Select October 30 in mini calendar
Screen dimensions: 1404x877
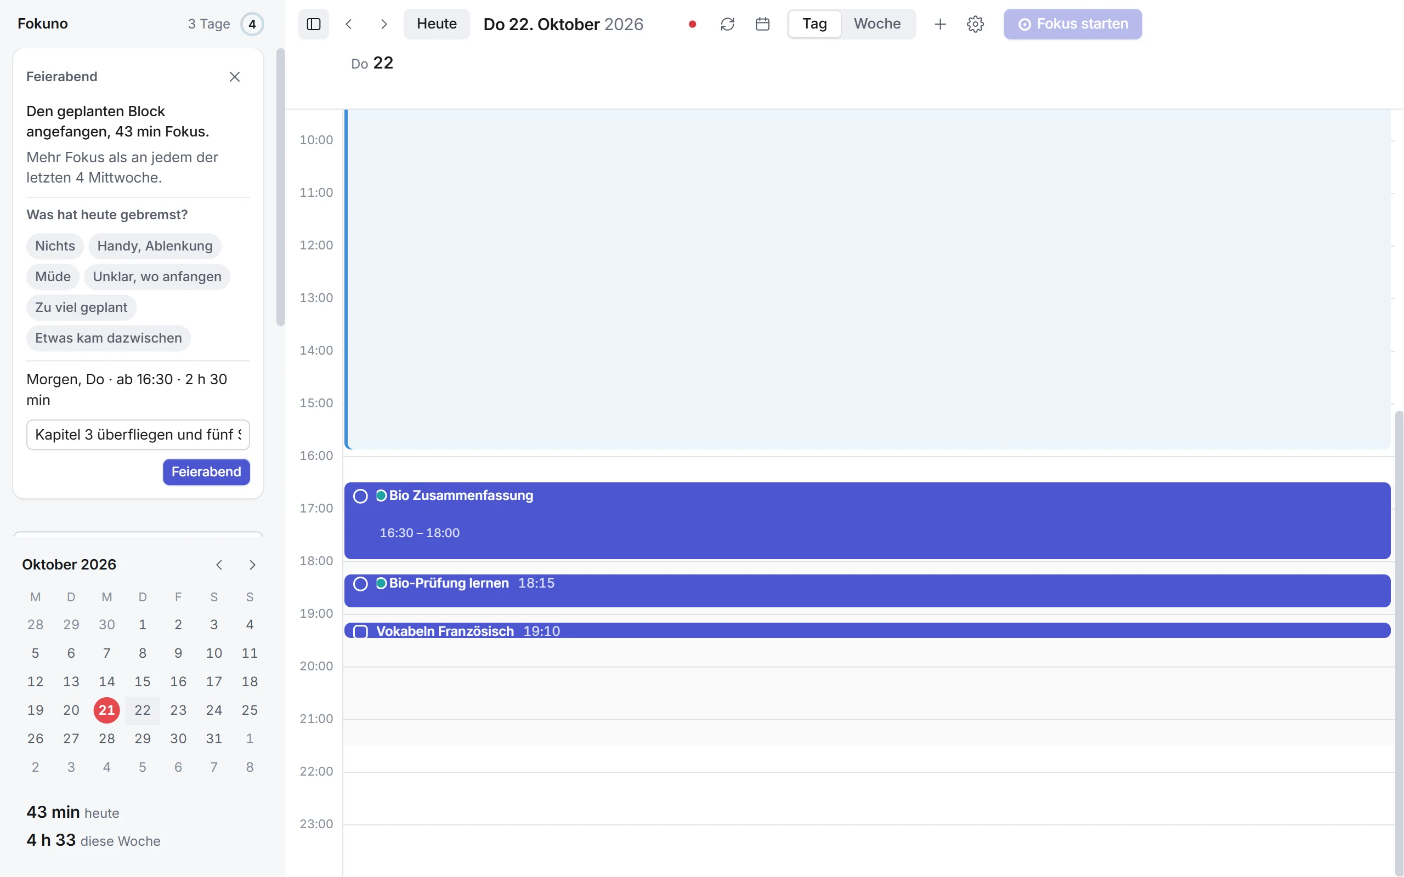pyautogui.click(x=178, y=738)
